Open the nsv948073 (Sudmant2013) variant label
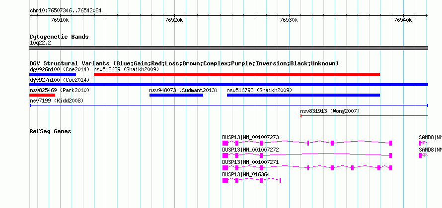The image size is (442, 208). (184, 90)
